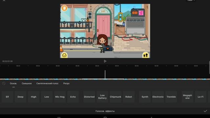The width and height of the screenshot is (210, 118).
Task: Apply the Electronic voice effect
Action: [x=158, y=97]
